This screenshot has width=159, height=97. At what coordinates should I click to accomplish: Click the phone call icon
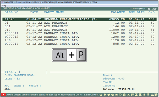(101, 95)
